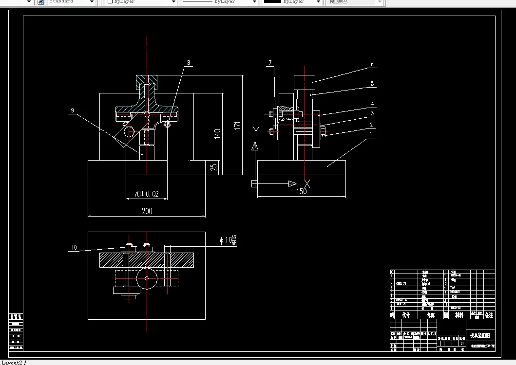Select the 备注 column header
The height and width of the screenshot is (365, 516).
coord(489,315)
